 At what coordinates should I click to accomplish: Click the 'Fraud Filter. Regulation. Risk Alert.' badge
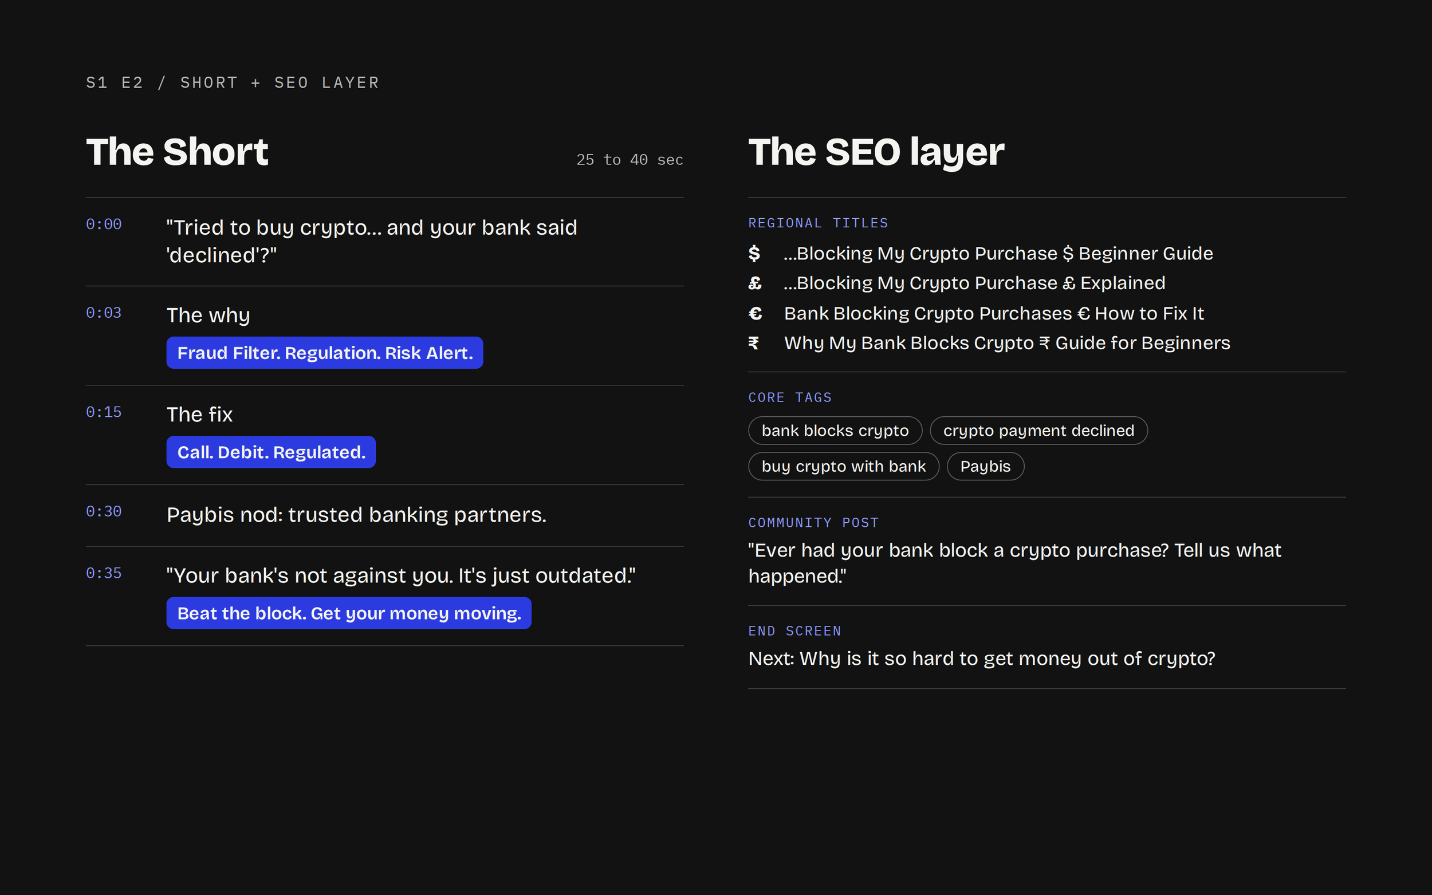tap(324, 353)
